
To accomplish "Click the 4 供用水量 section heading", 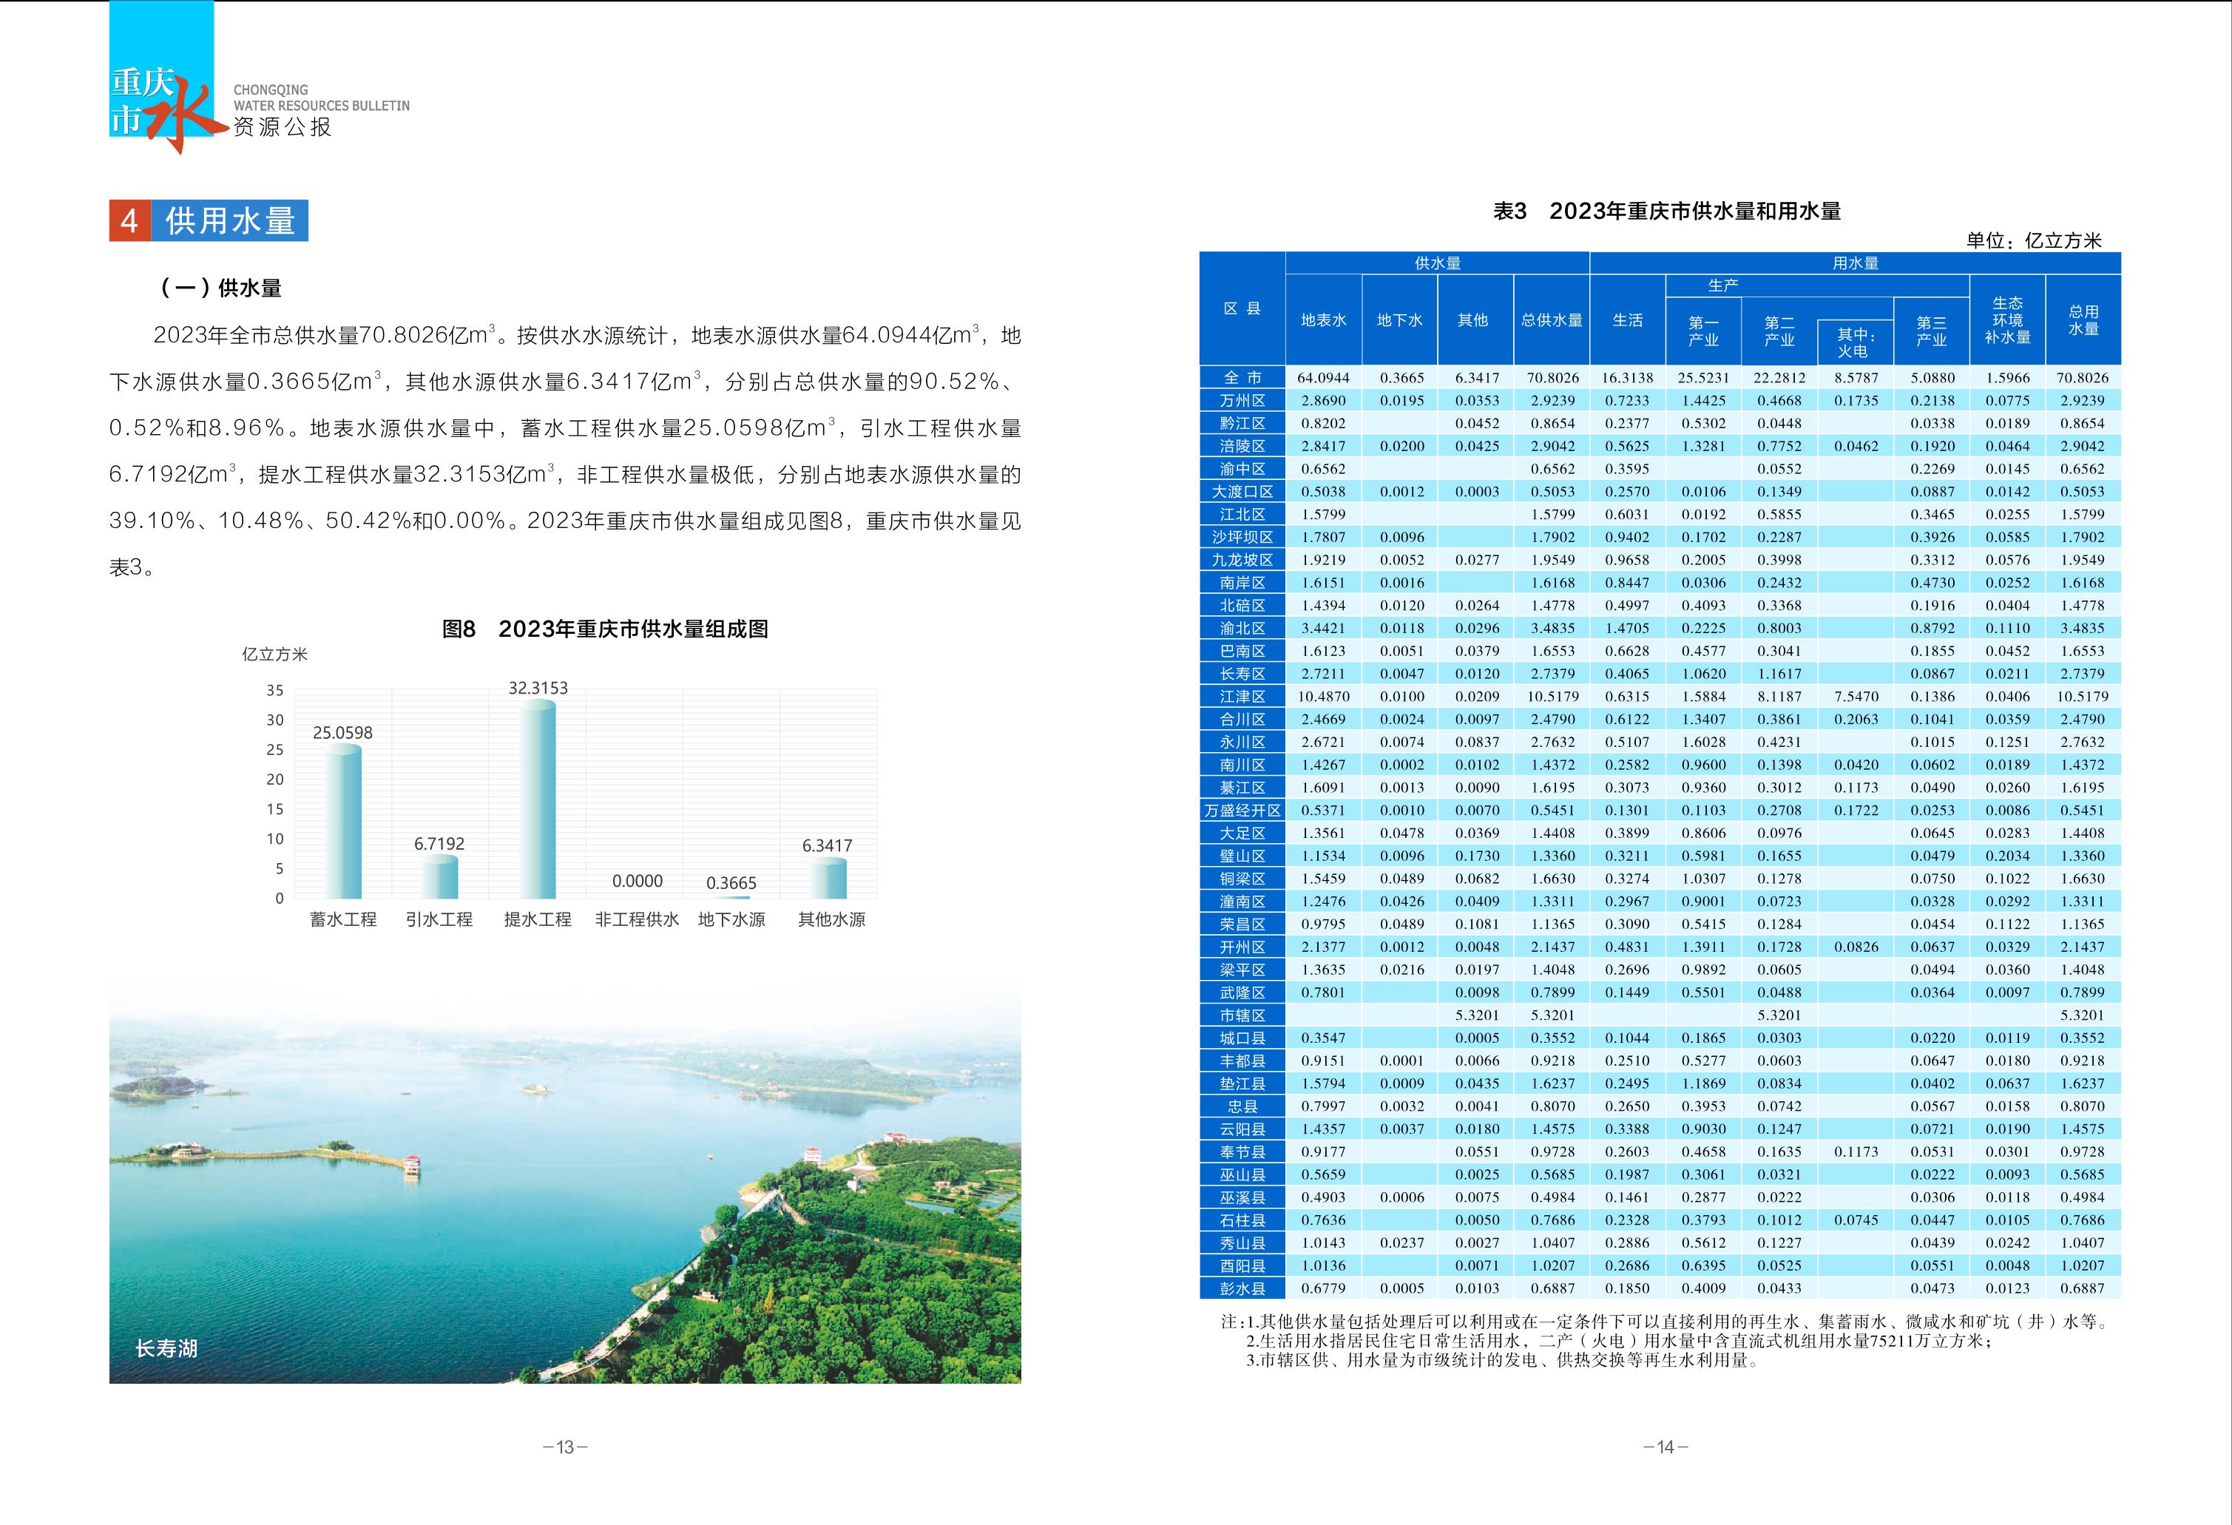I will tap(209, 221).
